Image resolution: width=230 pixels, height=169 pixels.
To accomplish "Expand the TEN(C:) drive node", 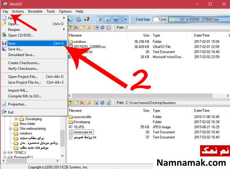I will (5, 153).
